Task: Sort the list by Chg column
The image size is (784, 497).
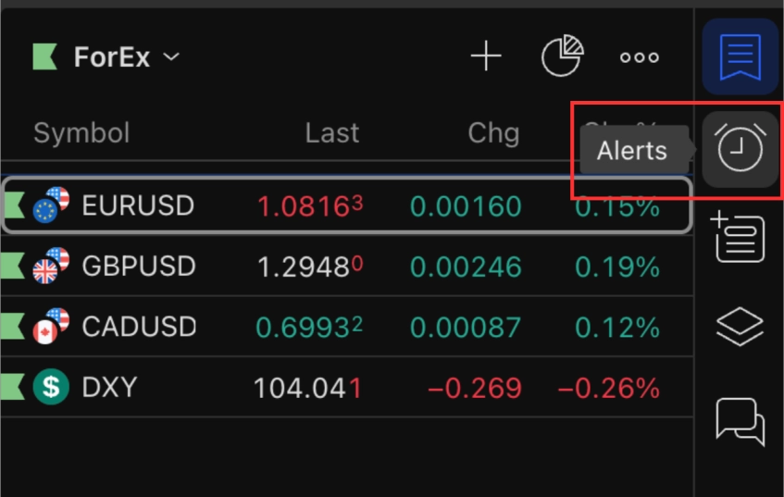Action: coord(493,133)
